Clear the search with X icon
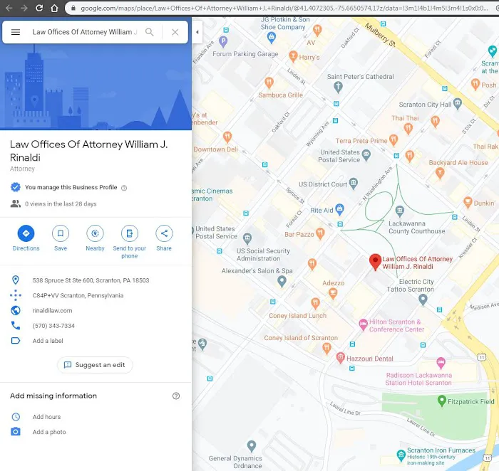The width and height of the screenshot is (499, 471). pyautogui.click(x=175, y=32)
